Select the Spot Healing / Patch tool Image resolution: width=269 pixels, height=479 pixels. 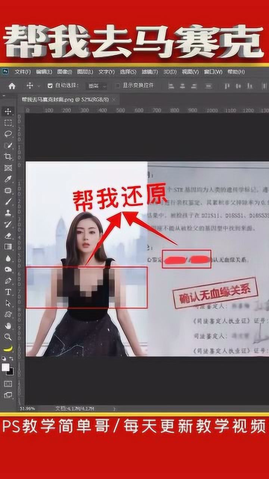[x=8, y=190]
